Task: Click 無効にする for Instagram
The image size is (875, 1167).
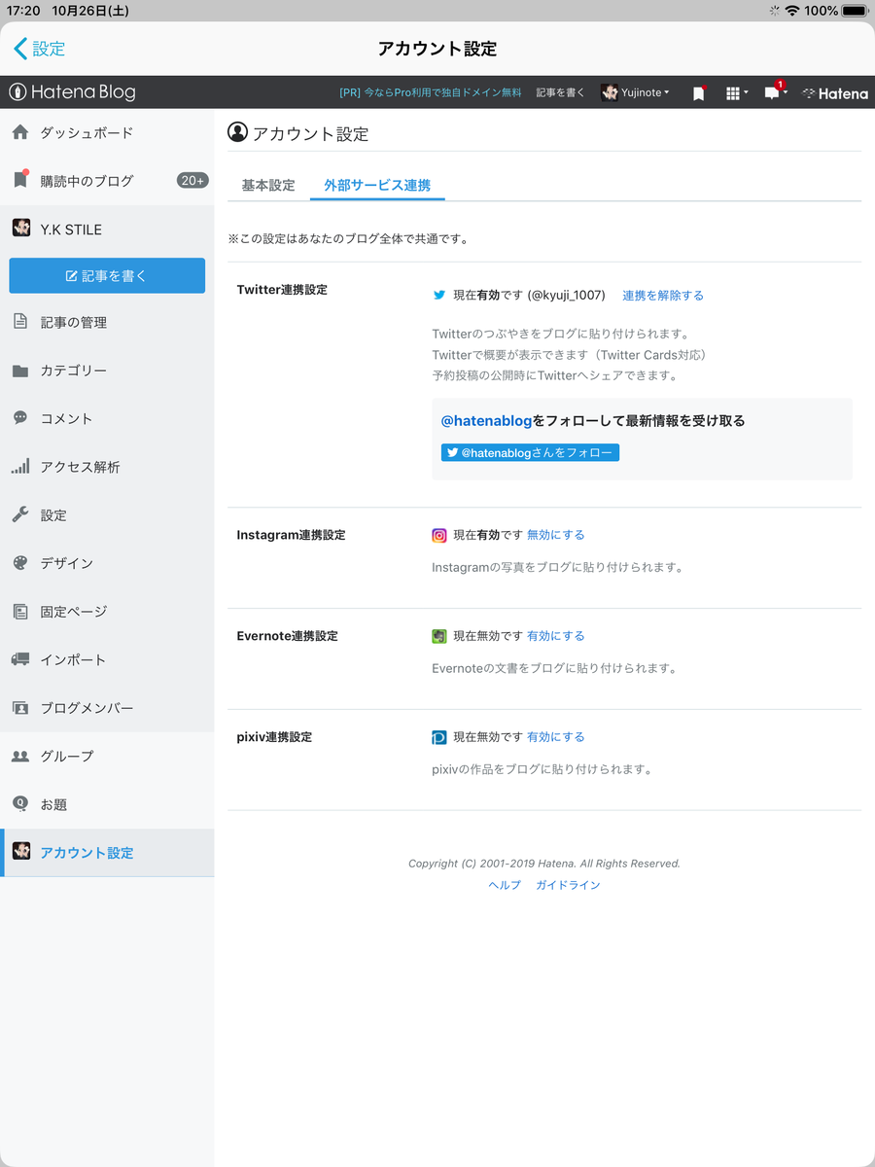Action: click(556, 535)
